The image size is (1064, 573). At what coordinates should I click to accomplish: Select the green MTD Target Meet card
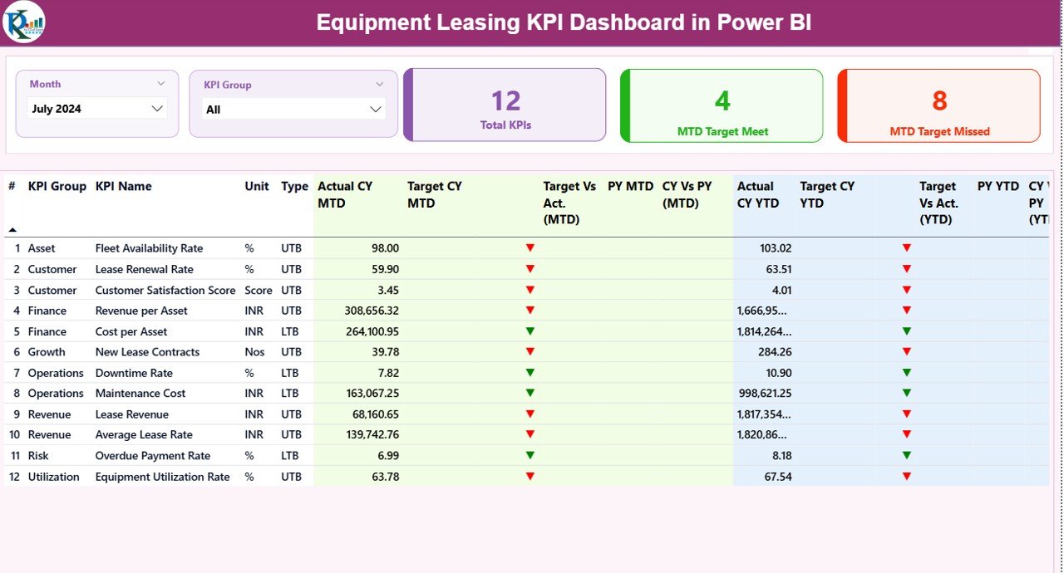(721, 105)
